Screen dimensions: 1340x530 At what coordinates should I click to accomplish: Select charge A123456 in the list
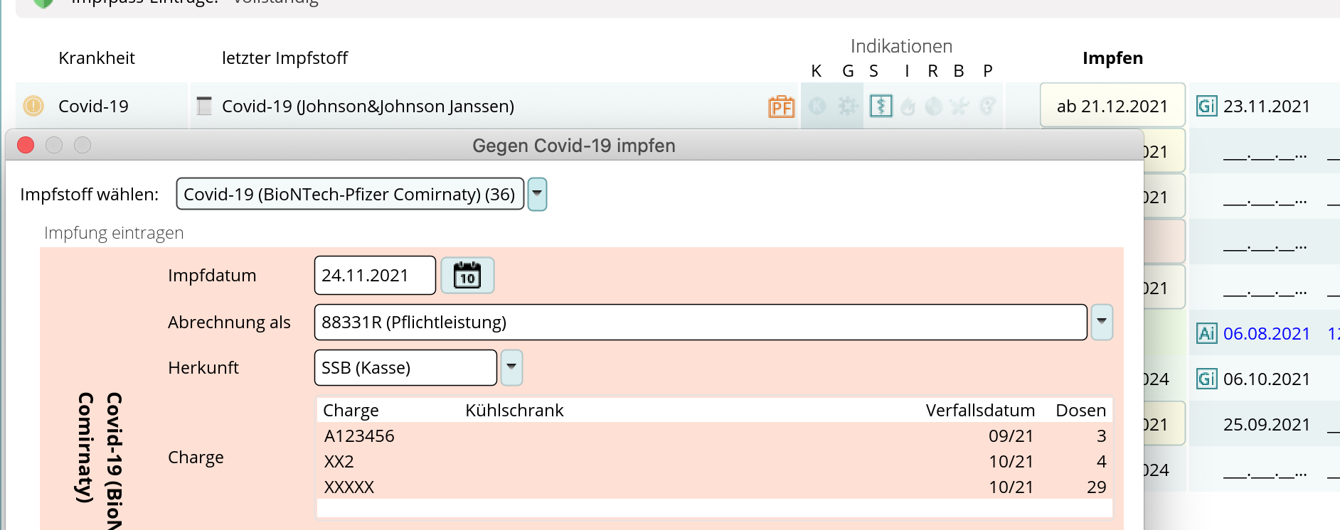pyautogui.click(x=359, y=436)
